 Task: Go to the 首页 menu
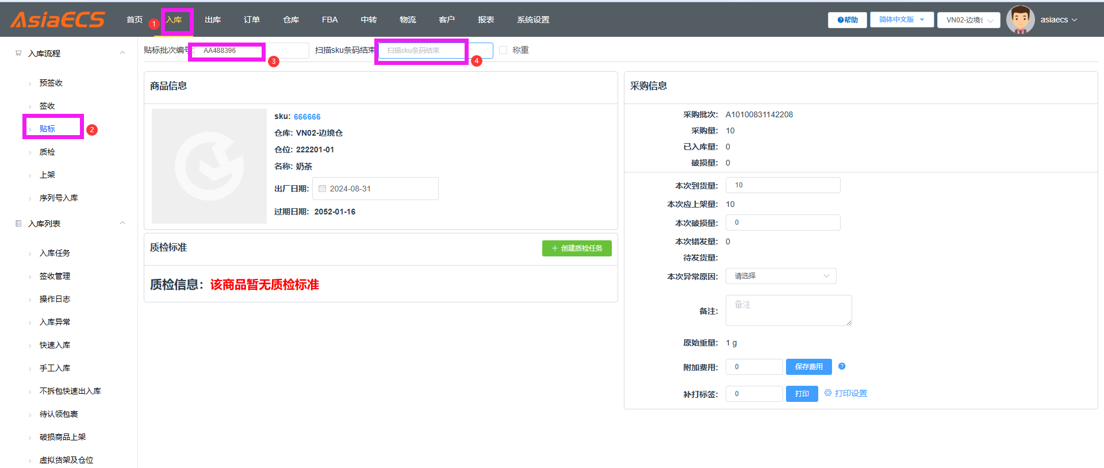[x=135, y=20]
